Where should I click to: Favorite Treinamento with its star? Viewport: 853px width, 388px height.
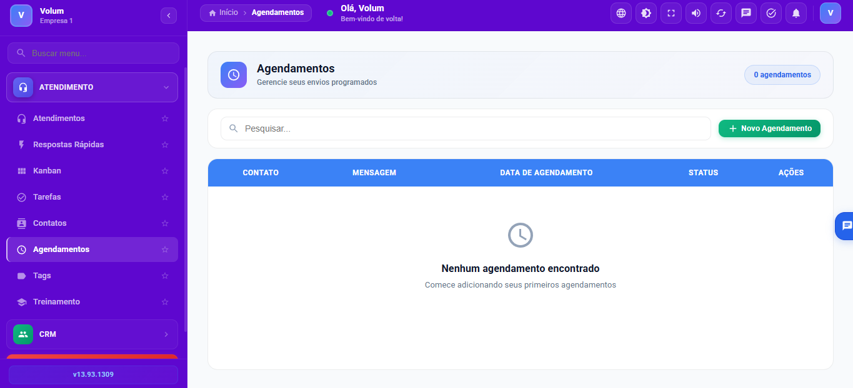click(x=165, y=302)
